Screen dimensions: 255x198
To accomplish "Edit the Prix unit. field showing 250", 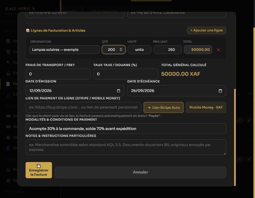I will pyautogui.click(x=167, y=49).
